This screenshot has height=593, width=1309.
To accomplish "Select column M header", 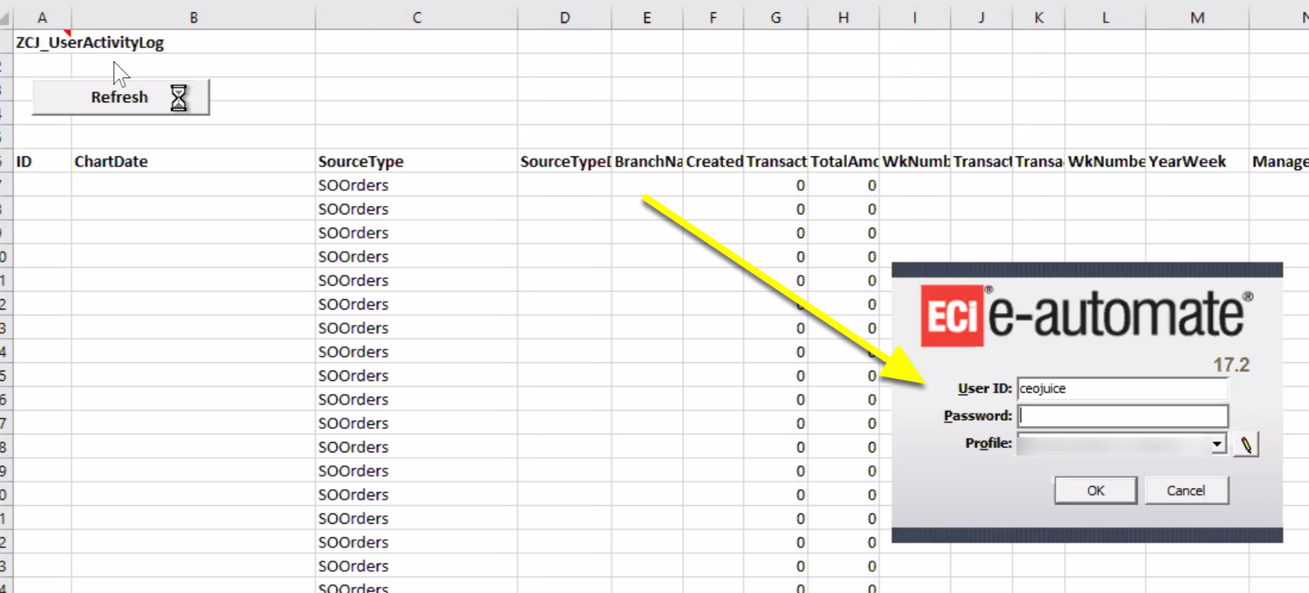I will coord(1197,17).
